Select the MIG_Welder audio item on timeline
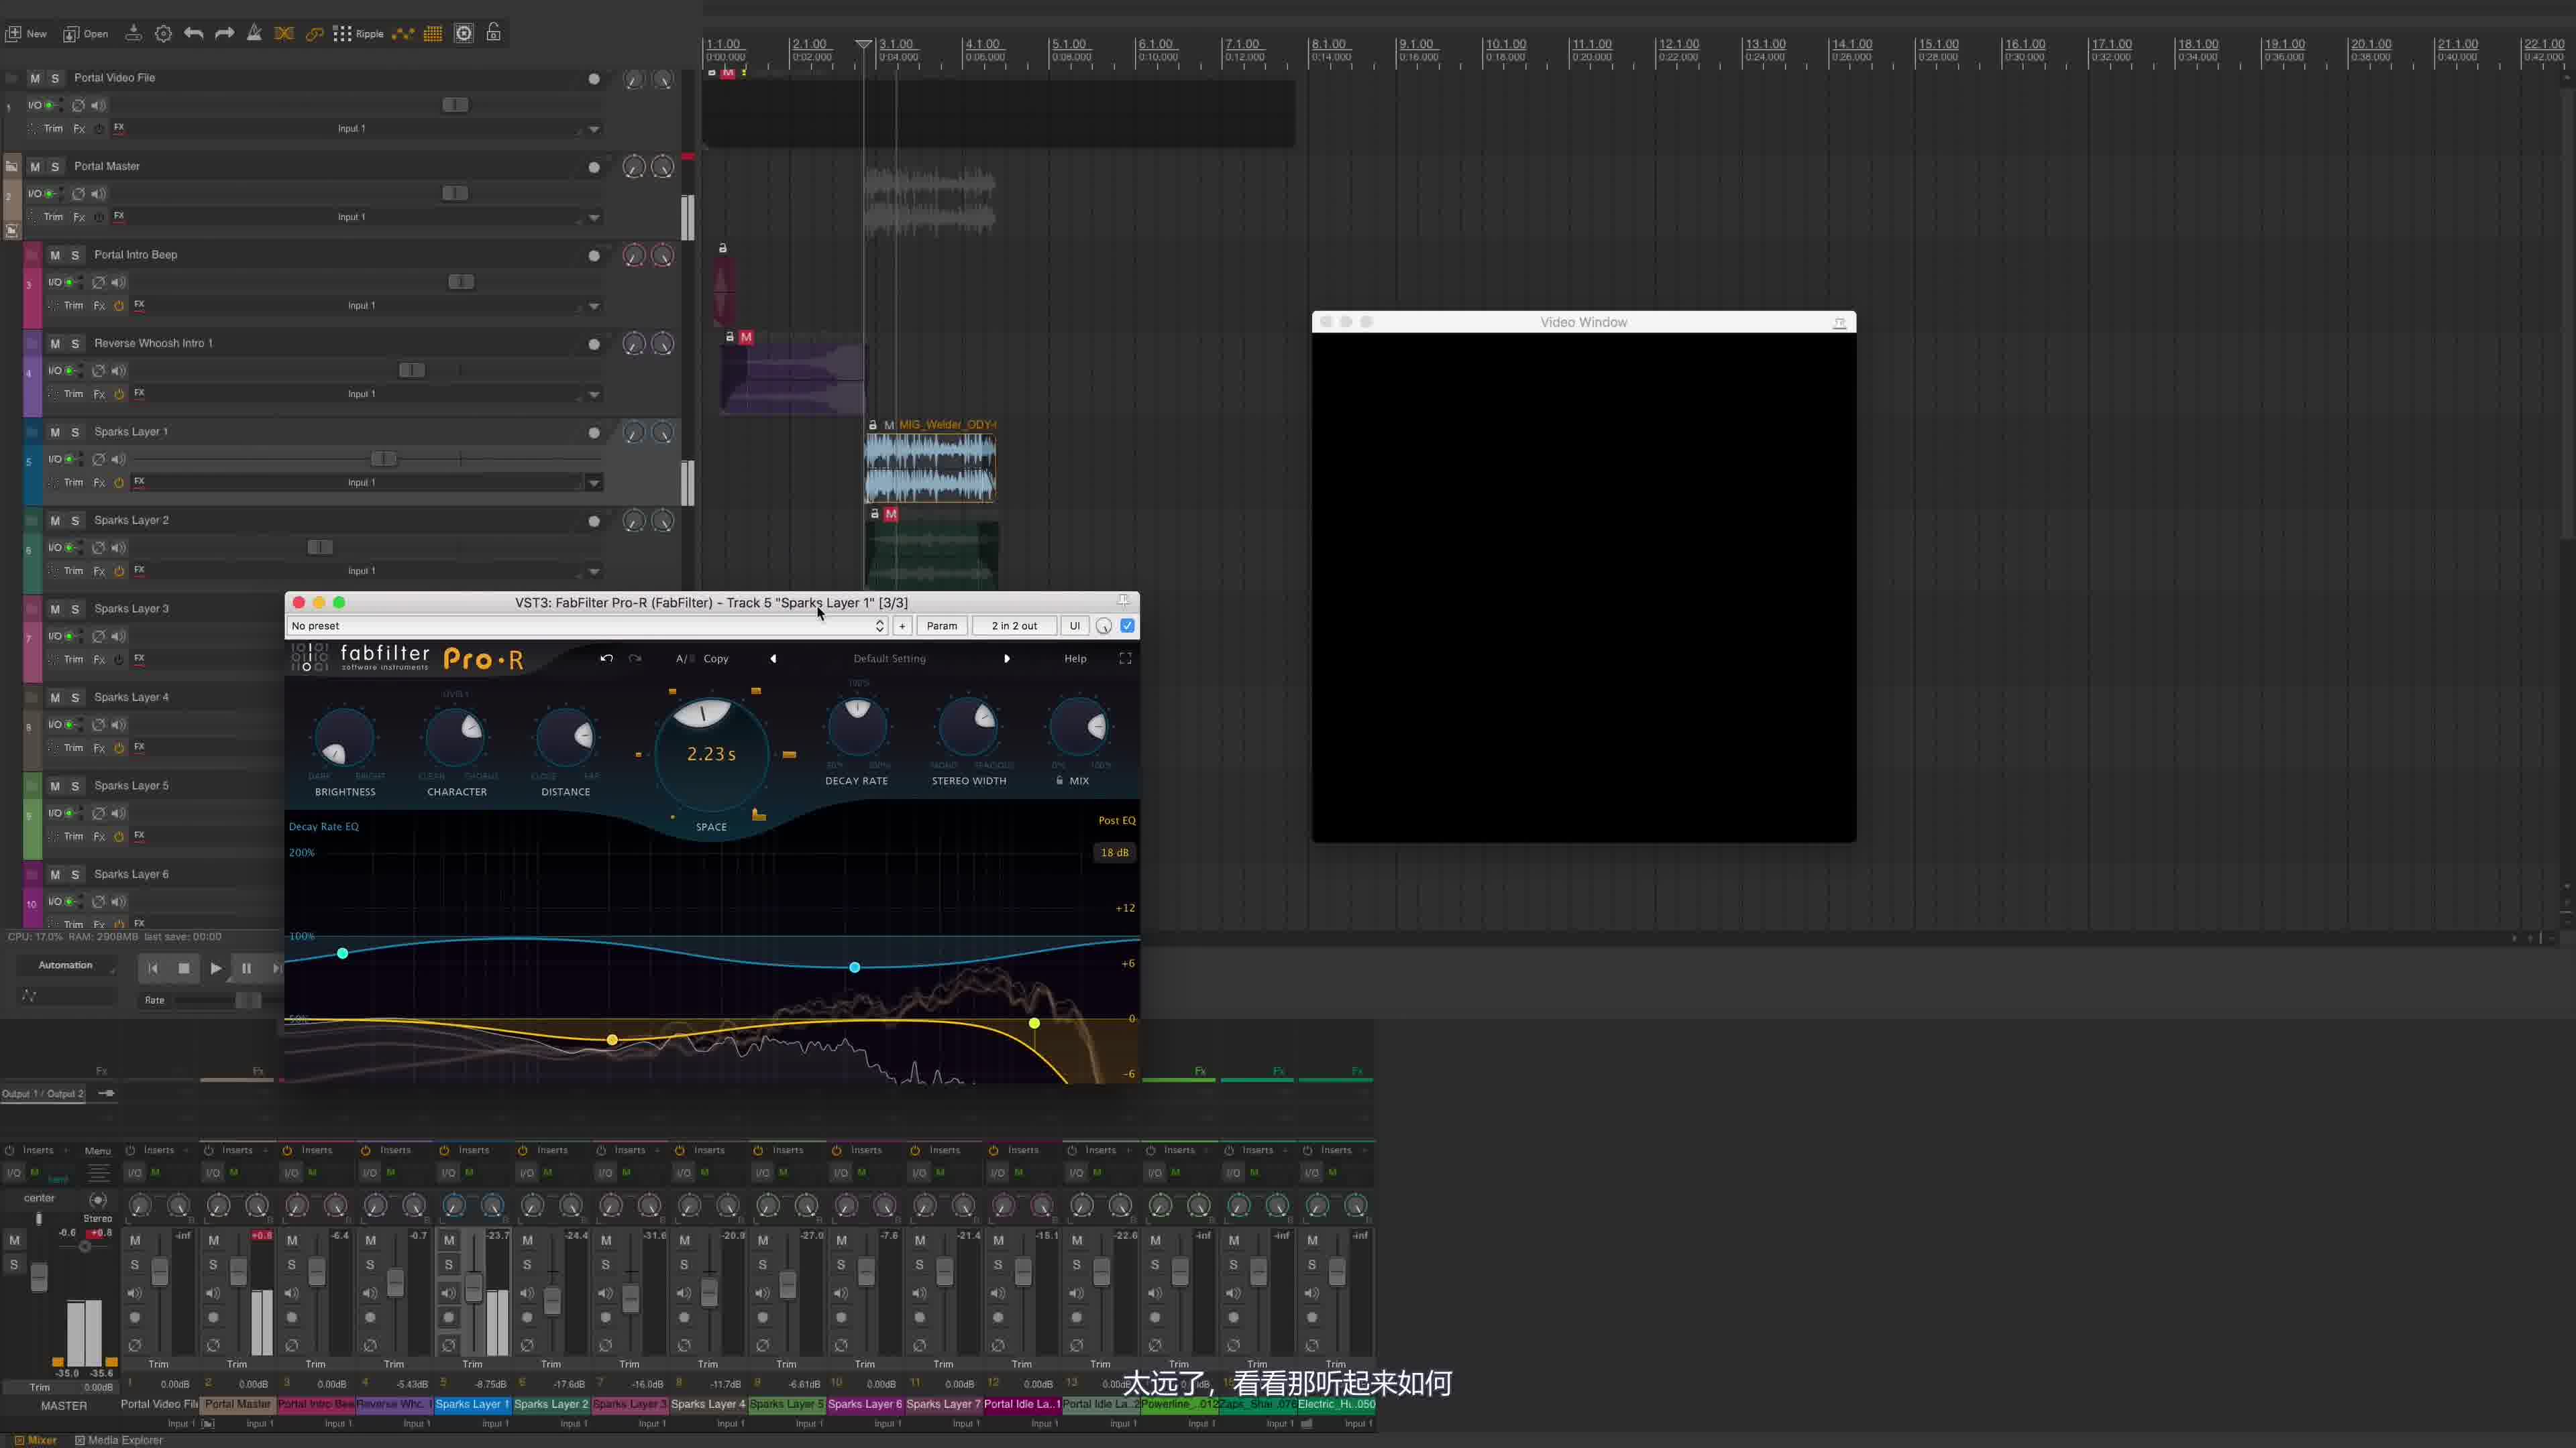The image size is (2576, 1448). 930,468
